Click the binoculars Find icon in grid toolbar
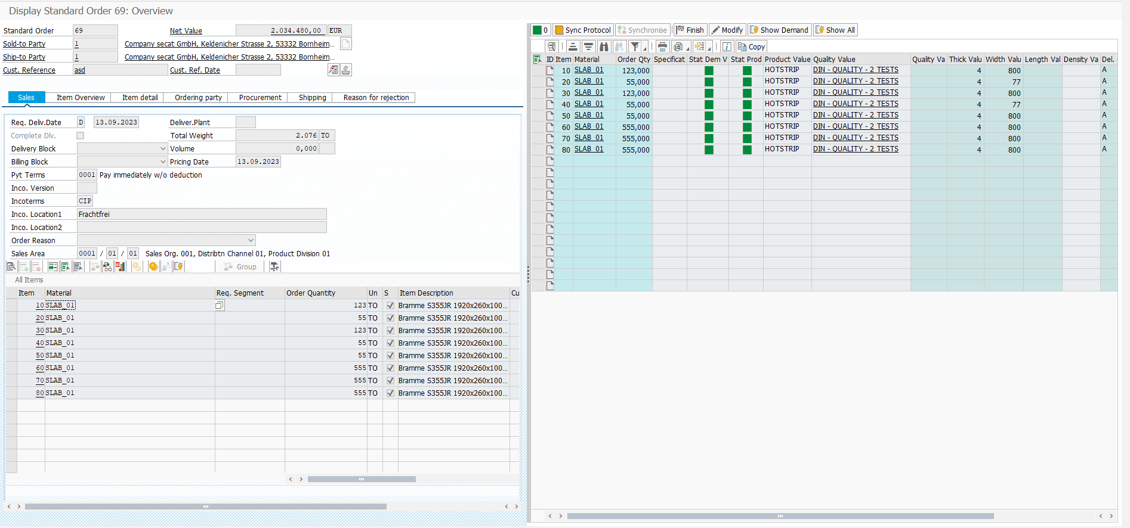Screen dimensions: 1130x528 tap(604, 46)
